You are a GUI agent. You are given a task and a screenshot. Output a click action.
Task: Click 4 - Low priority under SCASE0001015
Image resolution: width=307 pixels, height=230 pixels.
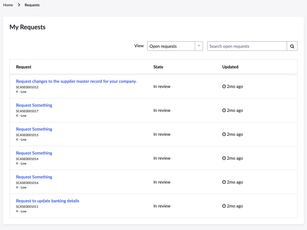(21, 140)
